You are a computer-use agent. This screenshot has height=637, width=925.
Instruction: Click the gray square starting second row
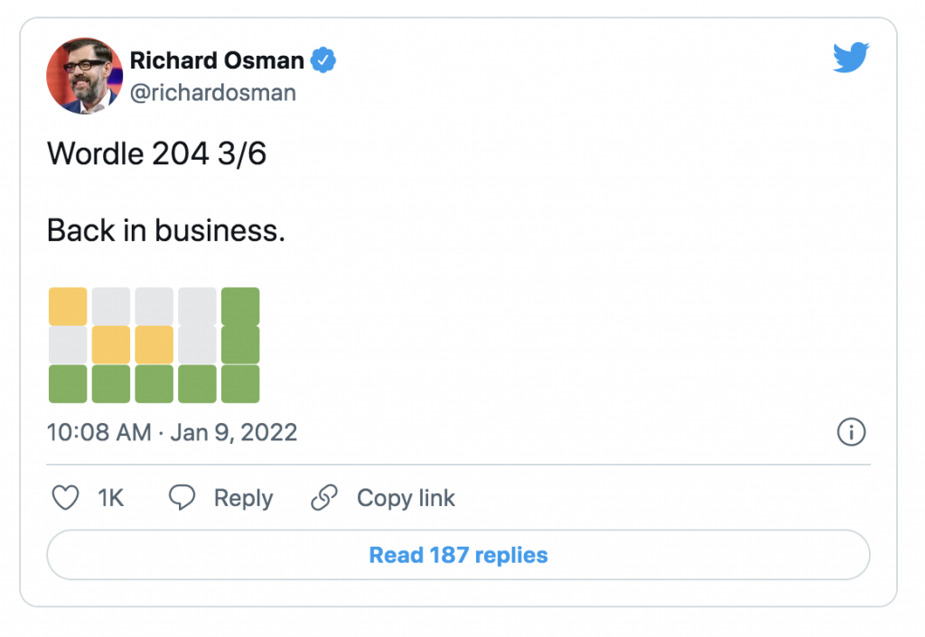68,346
